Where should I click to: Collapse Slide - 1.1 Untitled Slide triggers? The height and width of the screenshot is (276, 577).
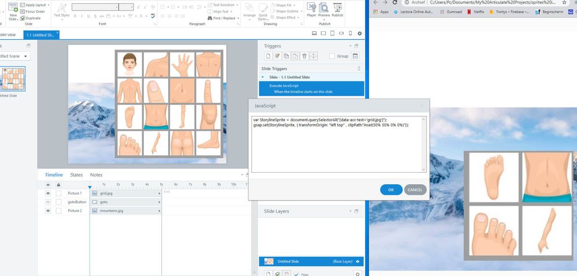coord(263,77)
